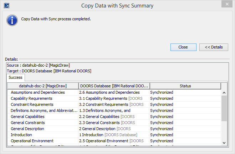Screen dimensions: 235x154
Task: Click Synchronized status for Operational Environment
Action: [x=162, y=141]
